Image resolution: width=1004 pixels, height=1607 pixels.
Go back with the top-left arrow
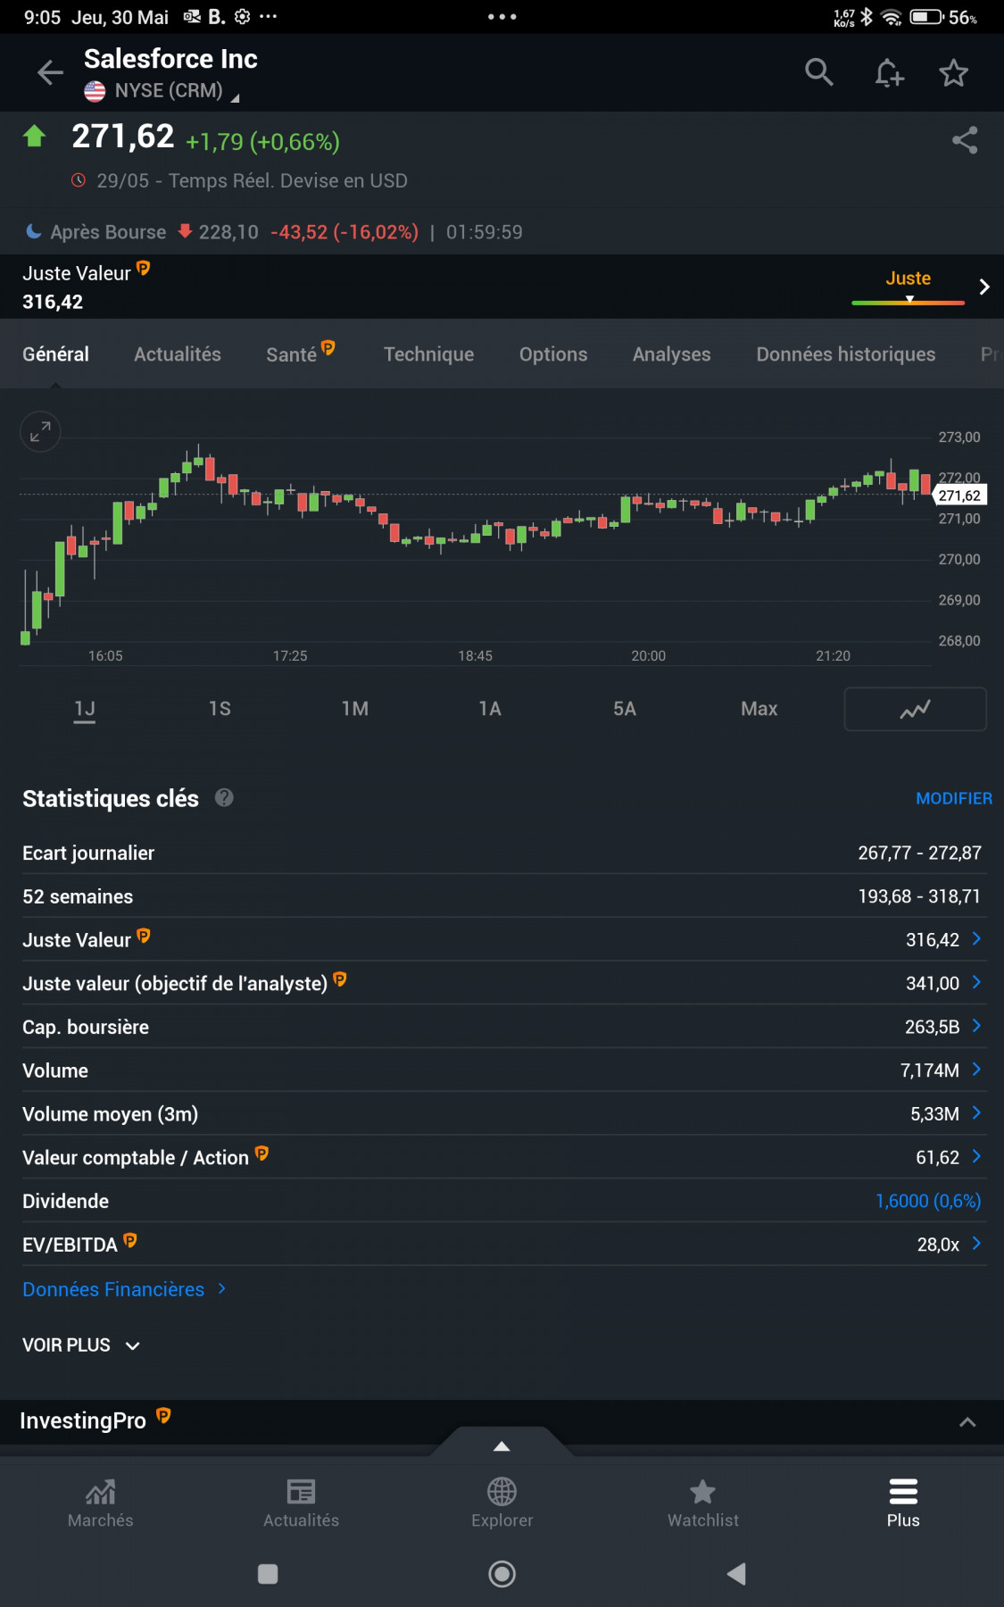pos(50,72)
